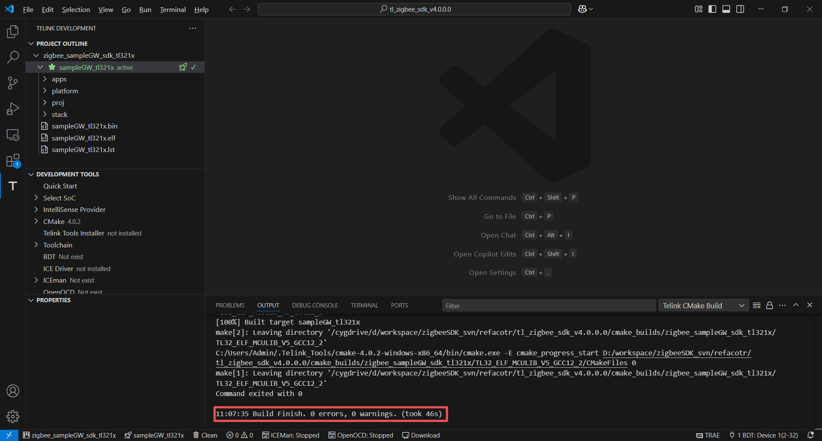Click OpenOCD: Stopped status item

tap(361, 435)
